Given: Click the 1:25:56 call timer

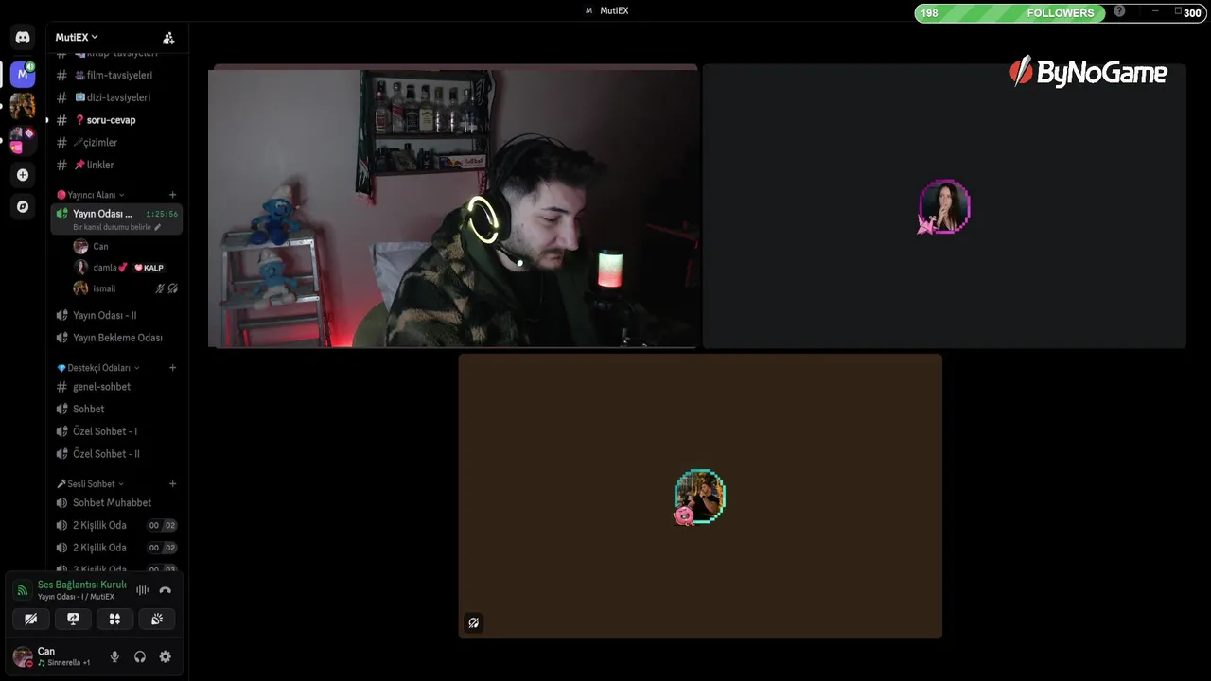Looking at the screenshot, I should (x=162, y=214).
